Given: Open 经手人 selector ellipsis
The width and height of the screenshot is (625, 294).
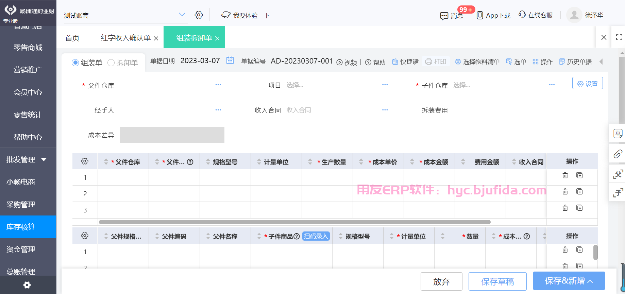Looking at the screenshot, I should pos(218,110).
